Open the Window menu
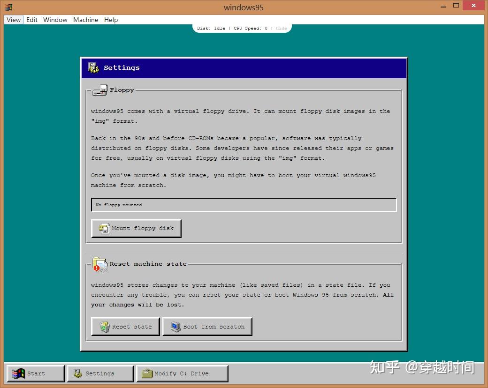The height and width of the screenshot is (388, 488). (55, 20)
